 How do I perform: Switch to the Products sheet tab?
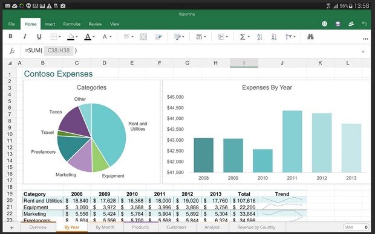coord(140,227)
